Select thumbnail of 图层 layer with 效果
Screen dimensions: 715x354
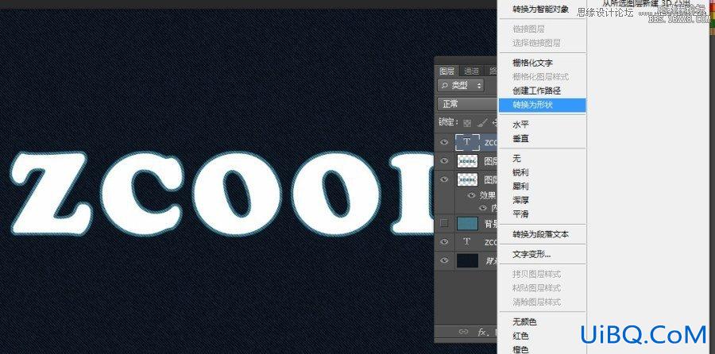[467, 179]
